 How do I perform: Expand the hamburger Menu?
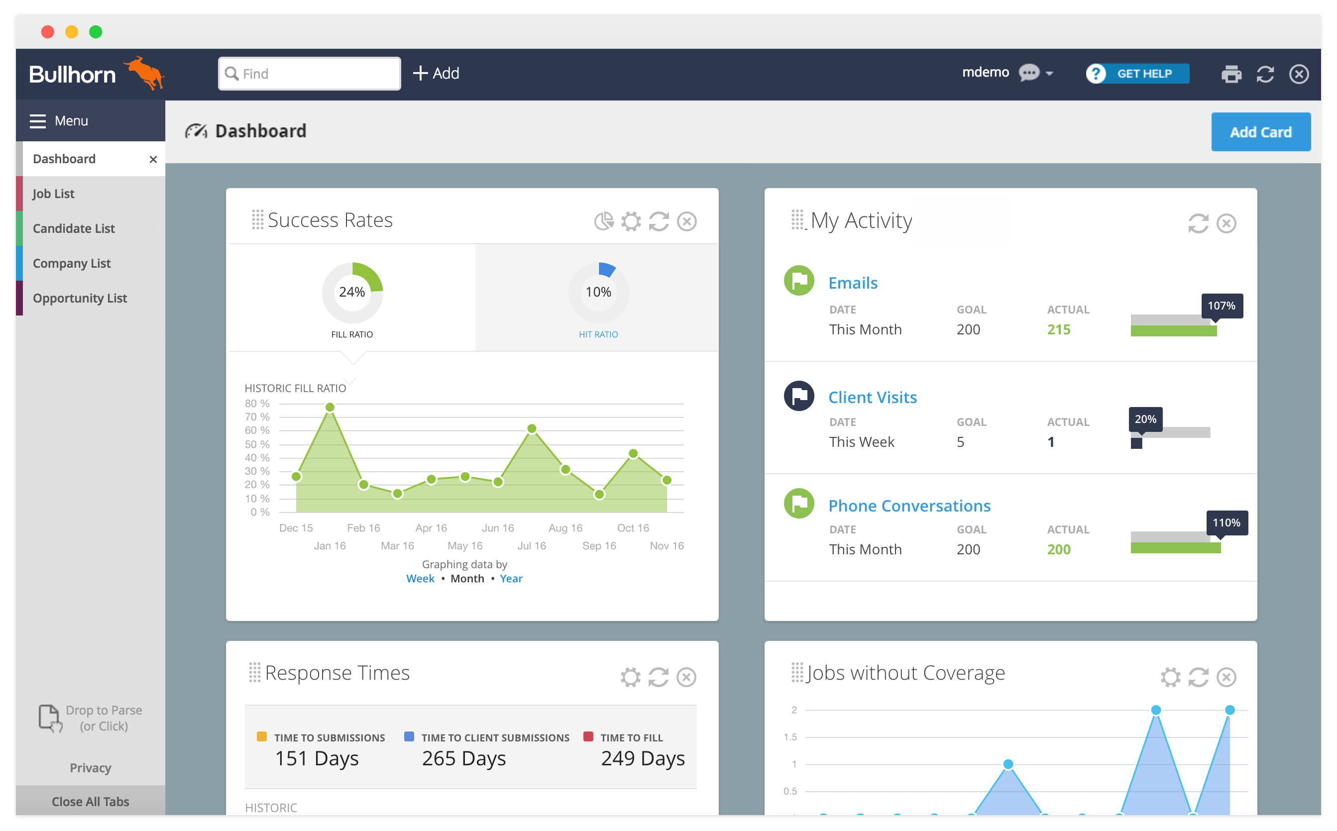[x=38, y=121]
